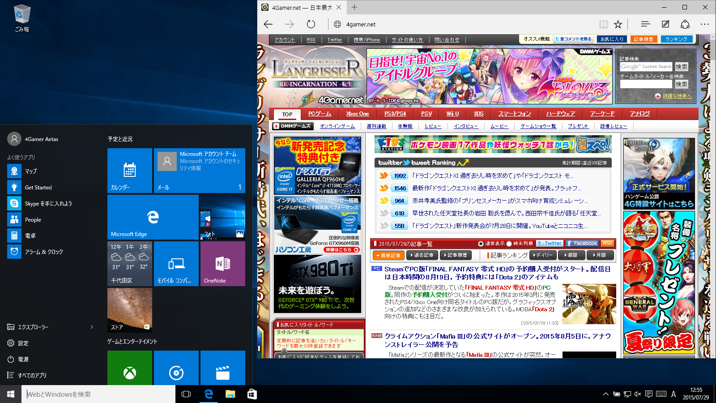This screenshot has width=716, height=403.
Task: Open the Windows Start button
Action: (11, 394)
